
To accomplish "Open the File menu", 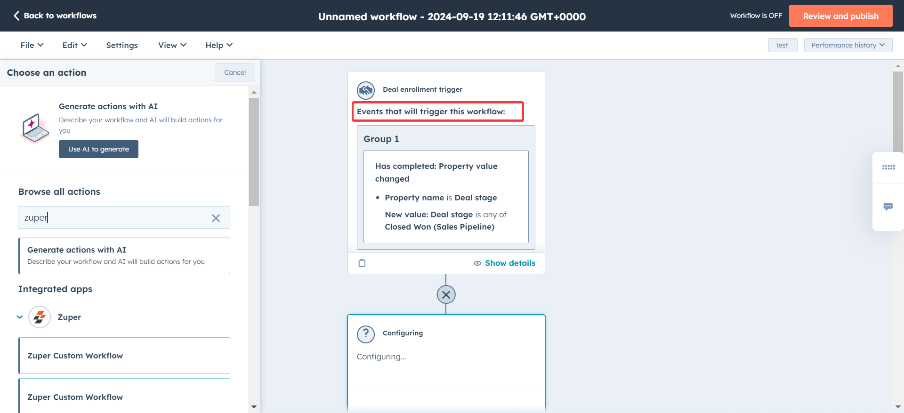I will 32,45.
